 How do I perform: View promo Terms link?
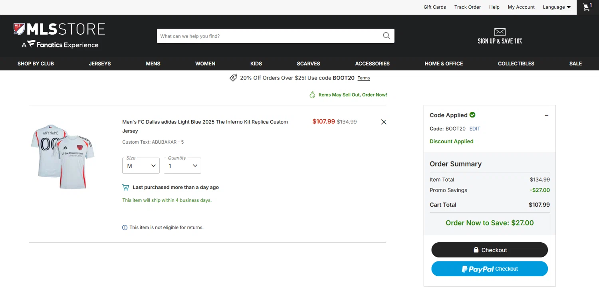(364, 78)
